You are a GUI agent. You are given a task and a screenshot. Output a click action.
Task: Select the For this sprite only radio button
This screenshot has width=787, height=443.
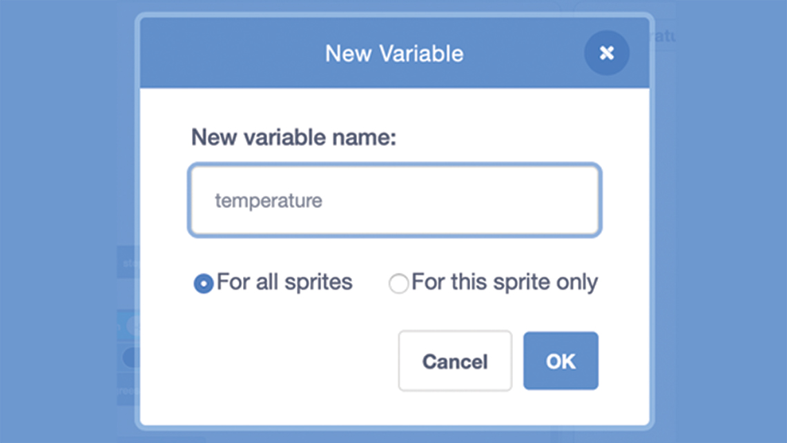pyautogui.click(x=398, y=283)
